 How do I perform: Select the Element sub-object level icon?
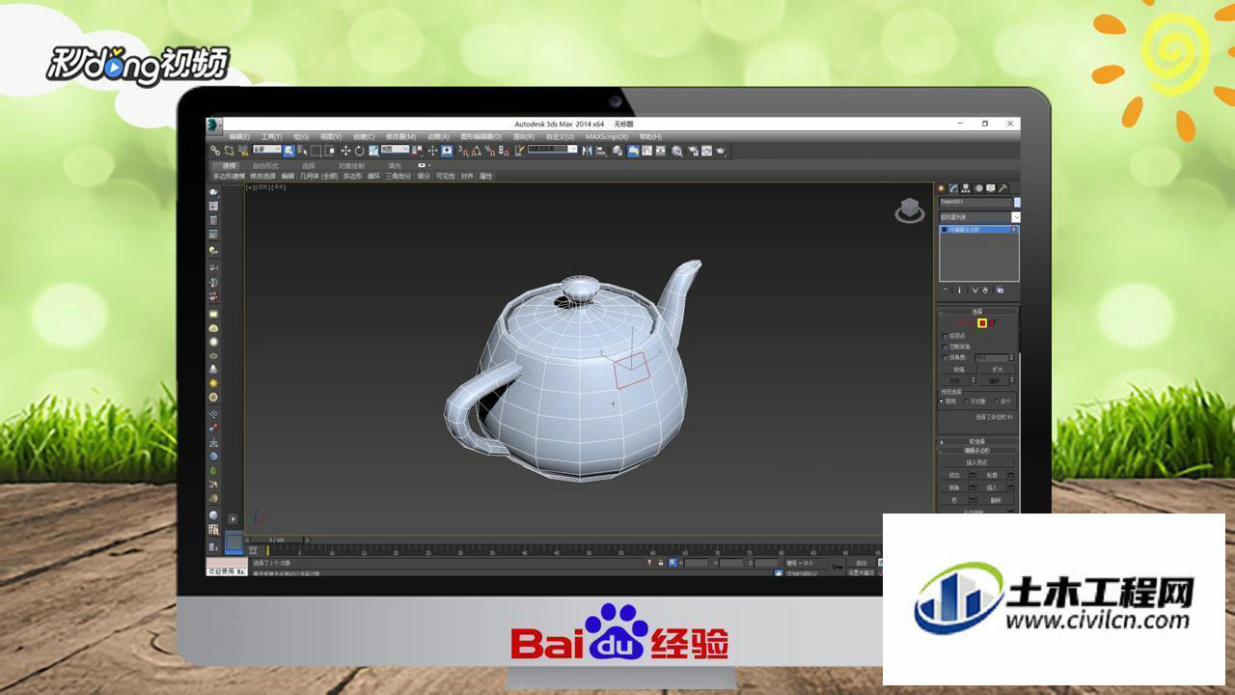tap(992, 323)
